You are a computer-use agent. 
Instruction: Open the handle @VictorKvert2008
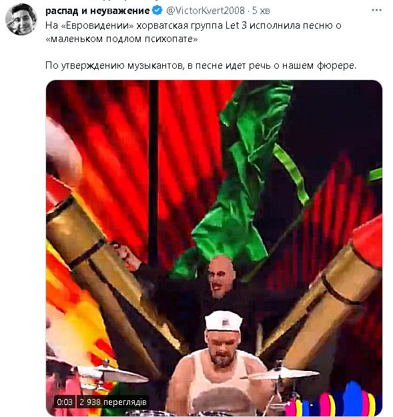click(206, 11)
